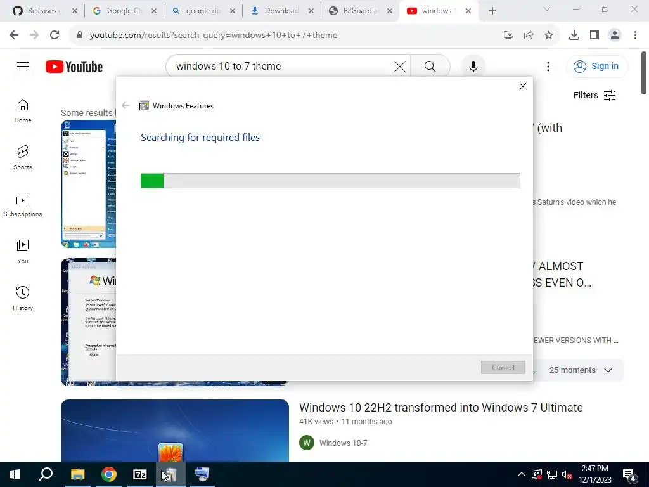The width and height of the screenshot is (649, 487).
Task: Click install app icon in address bar
Action: click(508, 35)
